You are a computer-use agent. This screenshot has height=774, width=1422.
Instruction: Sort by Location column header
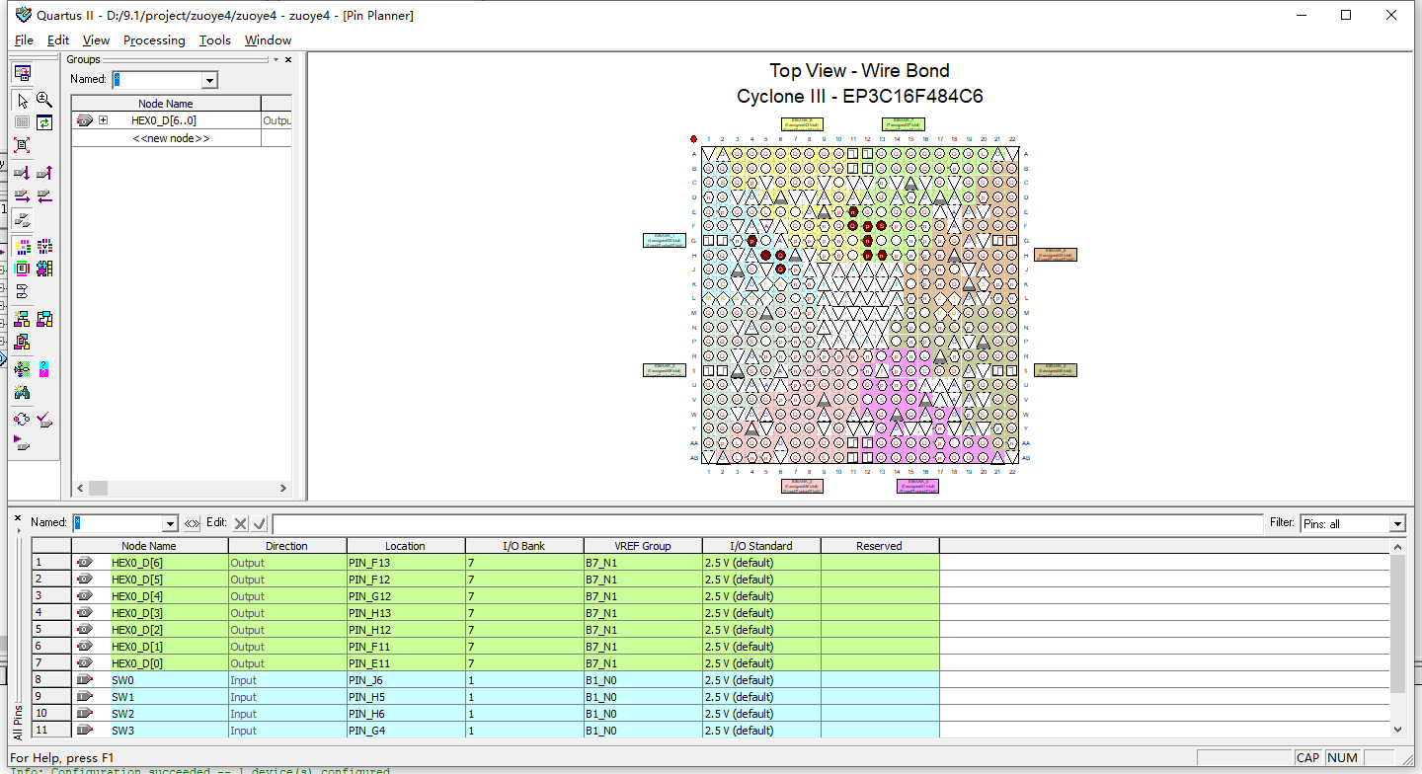pos(406,546)
